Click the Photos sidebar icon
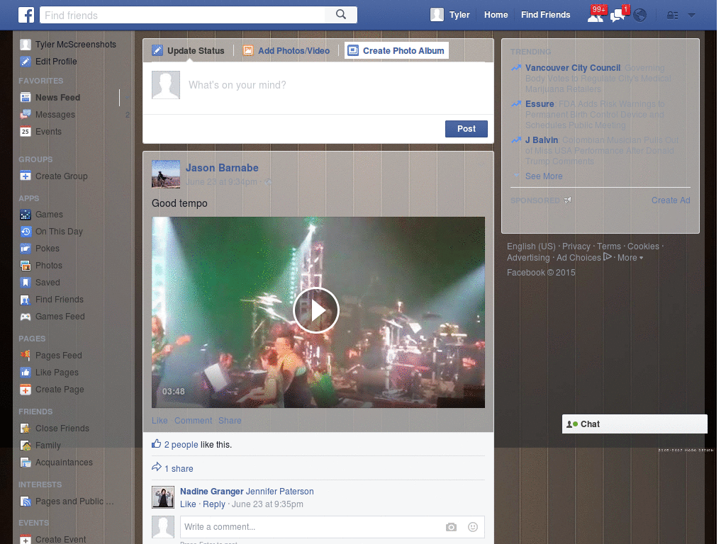The height and width of the screenshot is (544, 726). point(26,265)
